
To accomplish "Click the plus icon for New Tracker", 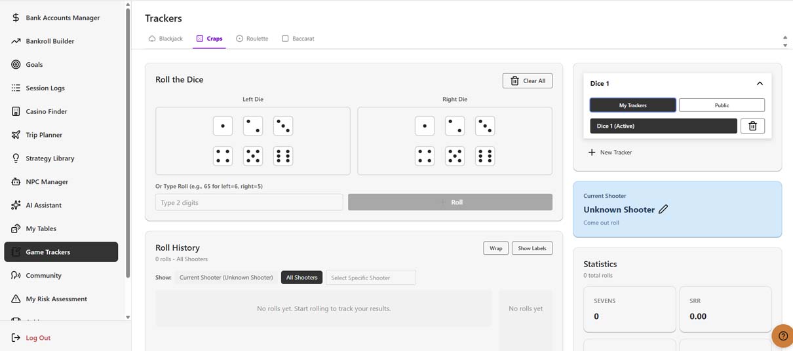I will [x=592, y=152].
